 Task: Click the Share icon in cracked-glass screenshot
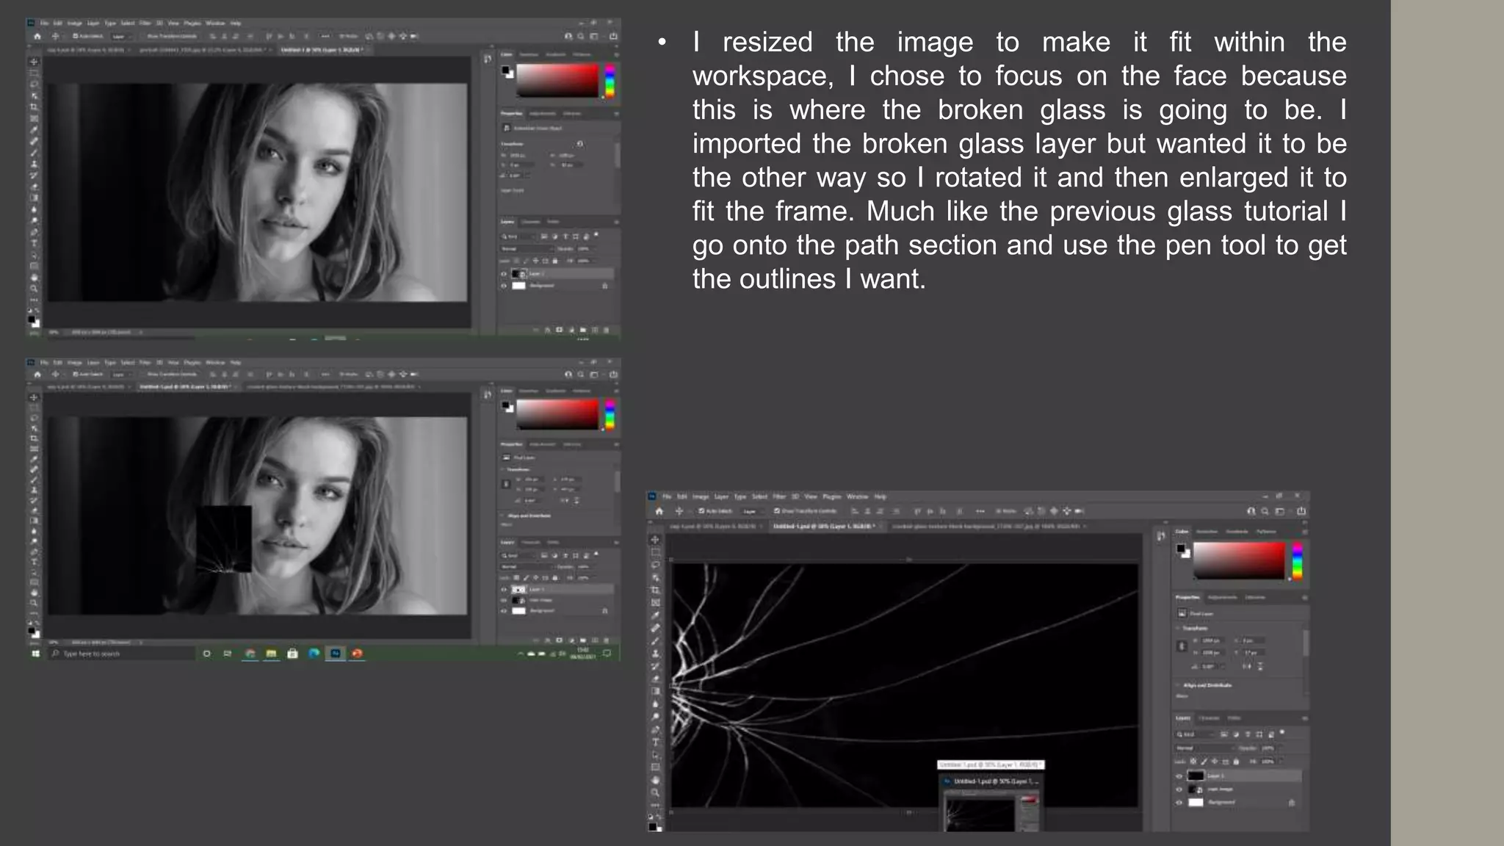[1301, 511]
